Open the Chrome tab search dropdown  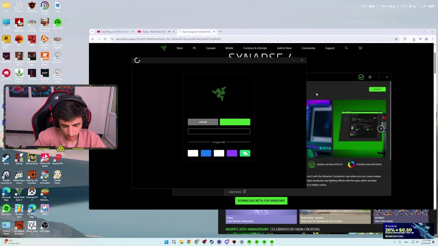(x=92, y=32)
